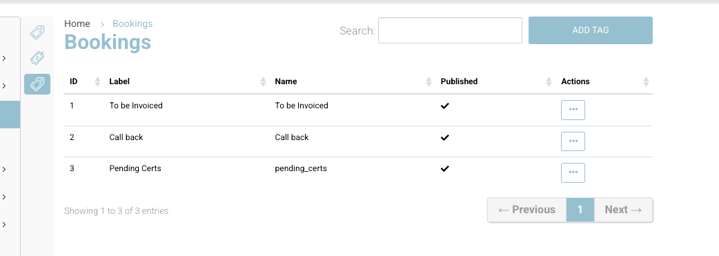
Task: Select the 'Pending Certs' Label cell
Action: click(135, 168)
